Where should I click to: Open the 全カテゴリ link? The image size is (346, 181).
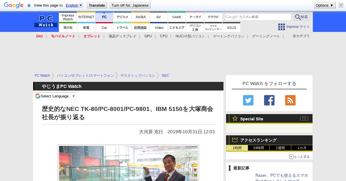coord(301,36)
